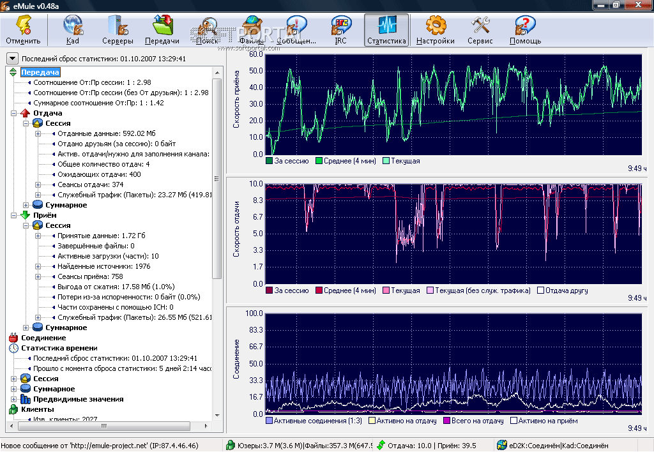Image resolution: width=654 pixels, height=452 pixels.
Task: Select the Клиенты tree item
Action: click(x=37, y=409)
